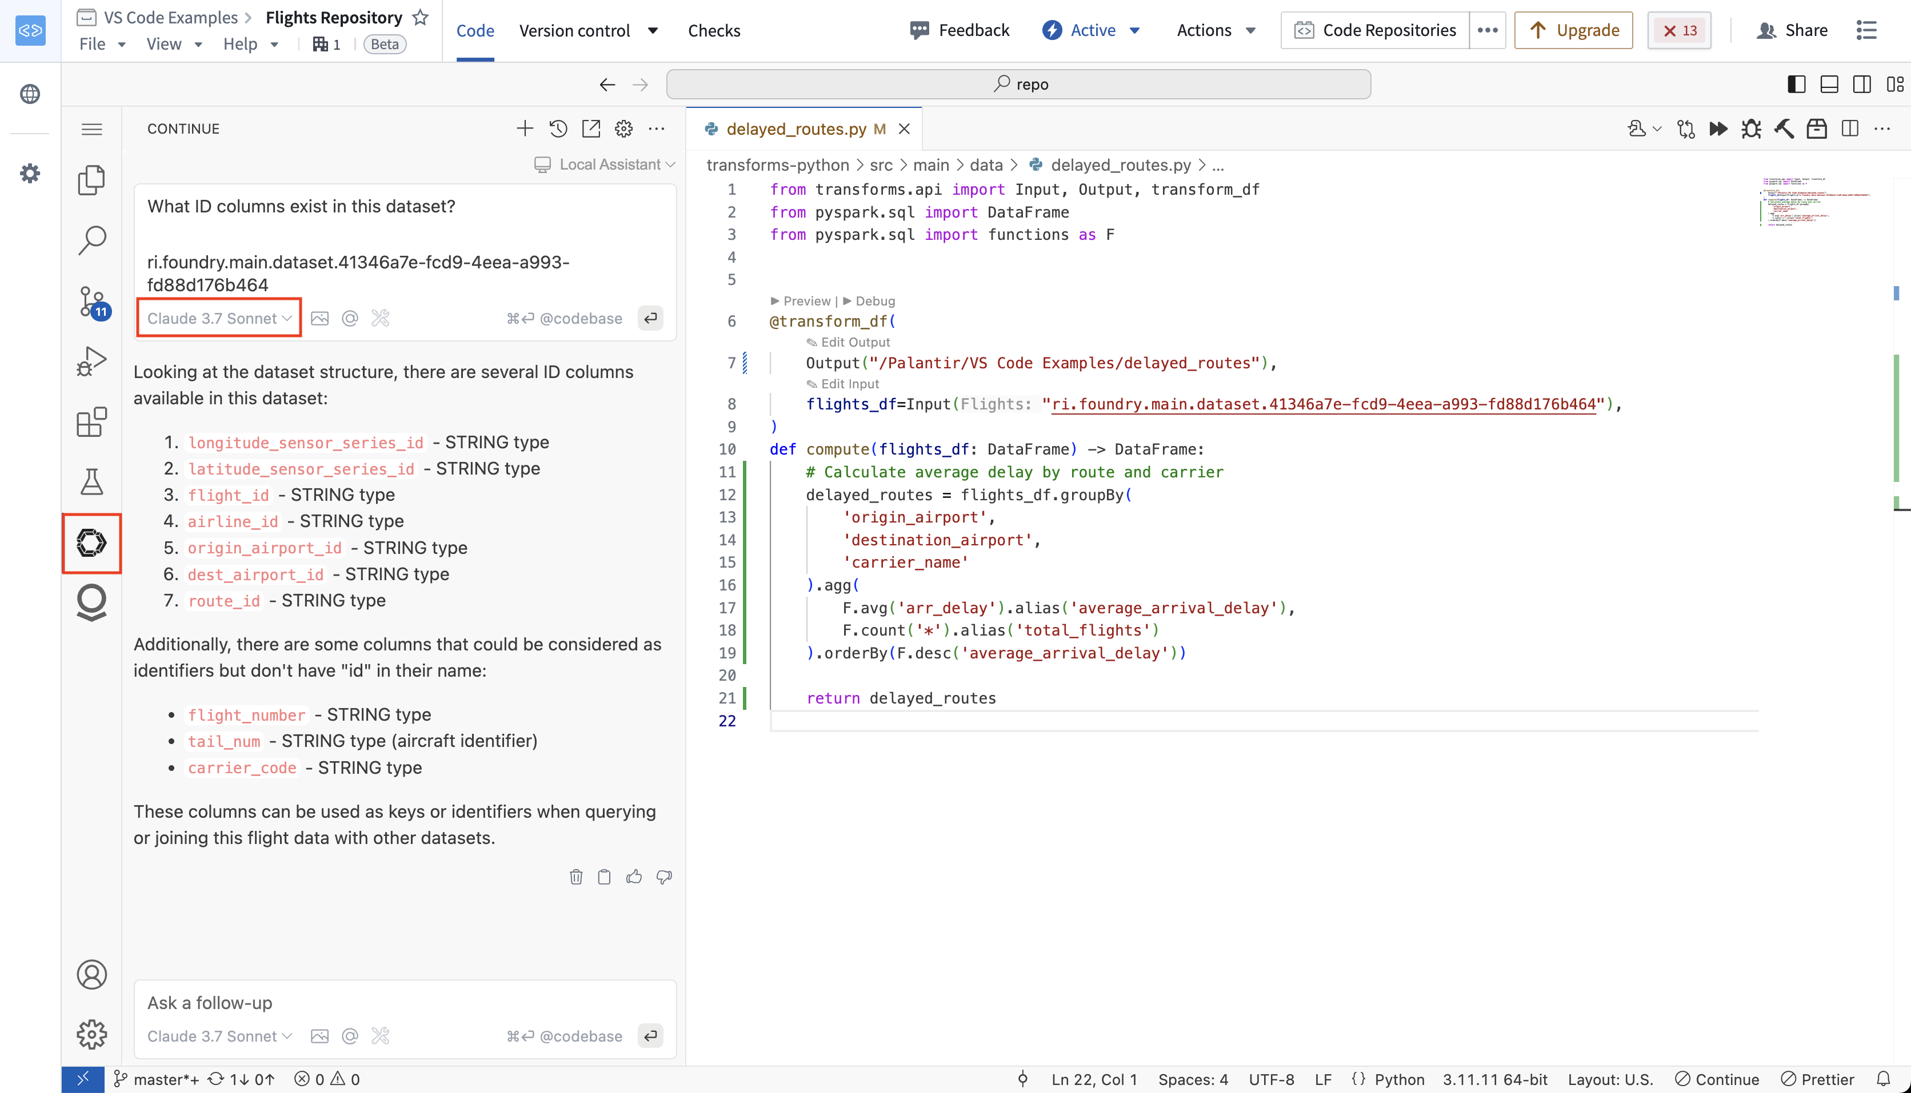This screenshot has height=1093, width=1911.
Task: Star the Flights Repository
Action: tap(421, 17)
